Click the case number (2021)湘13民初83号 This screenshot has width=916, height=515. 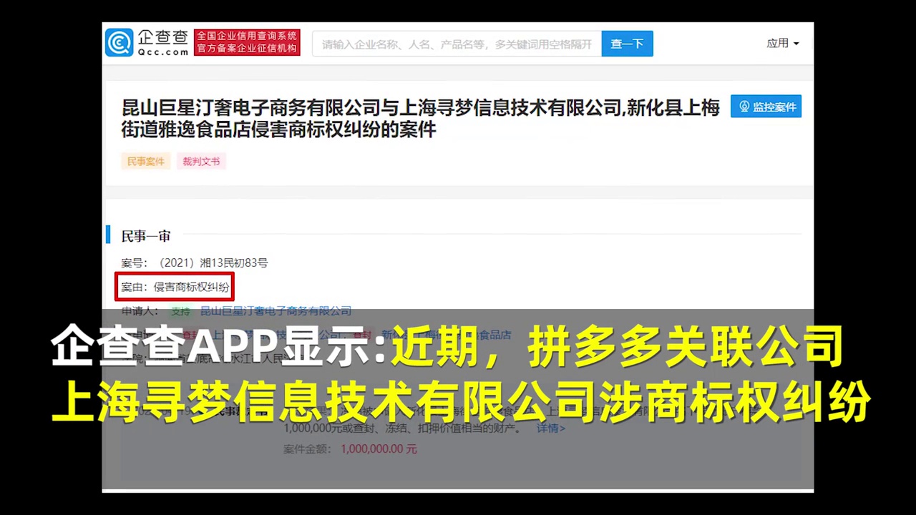(213, 263)
